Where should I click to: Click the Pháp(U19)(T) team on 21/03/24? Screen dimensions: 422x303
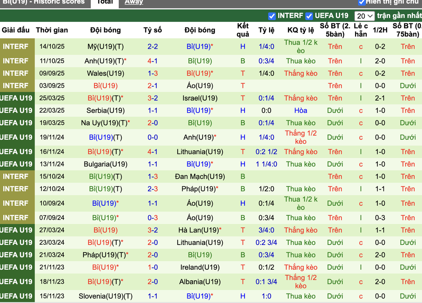105,255
